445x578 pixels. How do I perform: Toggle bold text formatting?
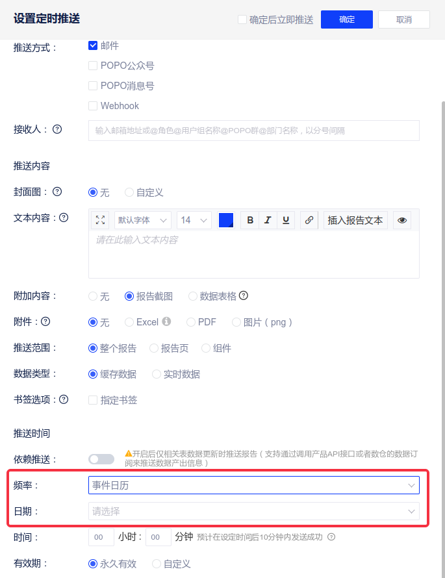[250, 220]
